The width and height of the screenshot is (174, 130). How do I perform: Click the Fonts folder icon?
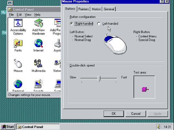click(18, 43)
